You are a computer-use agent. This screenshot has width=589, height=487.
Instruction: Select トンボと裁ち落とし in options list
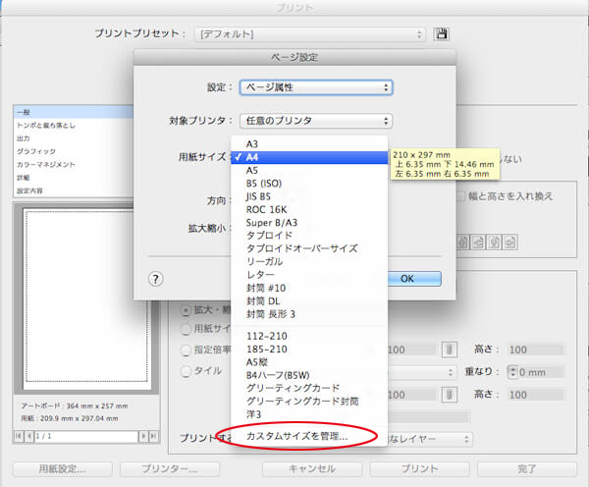pyautogui.click(x=74, y=125)
